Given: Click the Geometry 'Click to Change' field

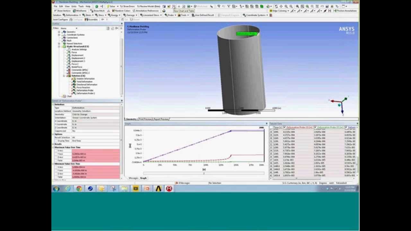Looking at the screenshot, I should pyautogui.click(x=96, y=114).
